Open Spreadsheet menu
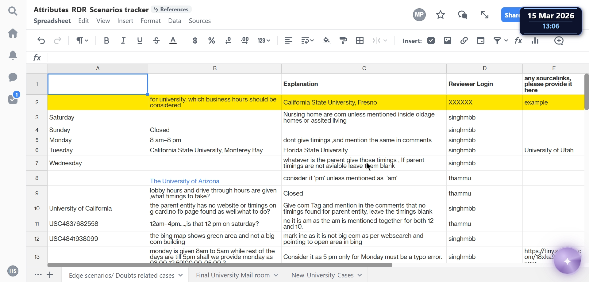 tap(52, 21)
